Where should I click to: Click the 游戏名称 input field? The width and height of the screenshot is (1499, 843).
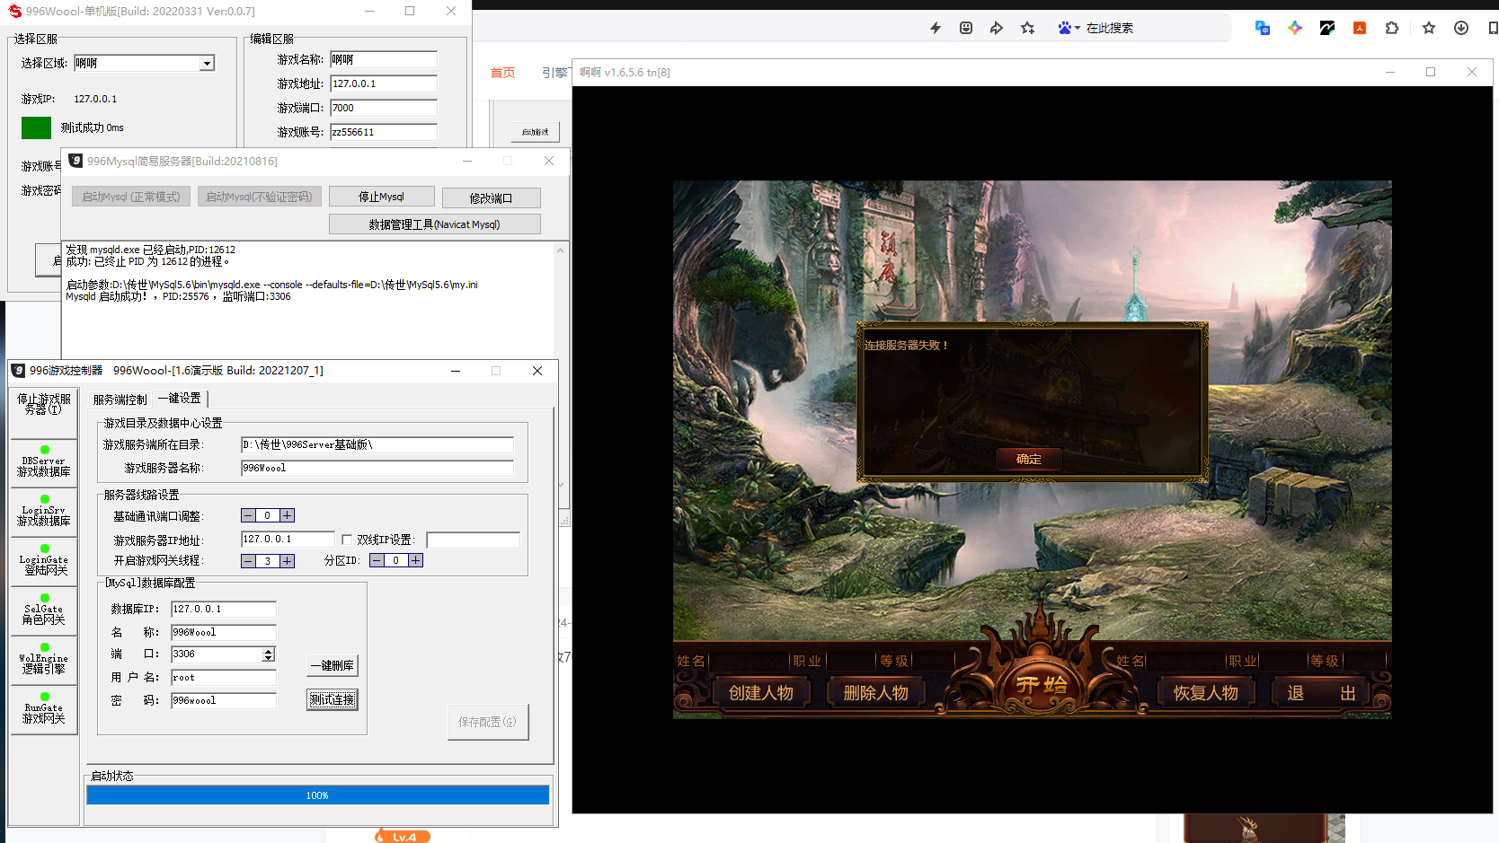[x=383, y=59]
